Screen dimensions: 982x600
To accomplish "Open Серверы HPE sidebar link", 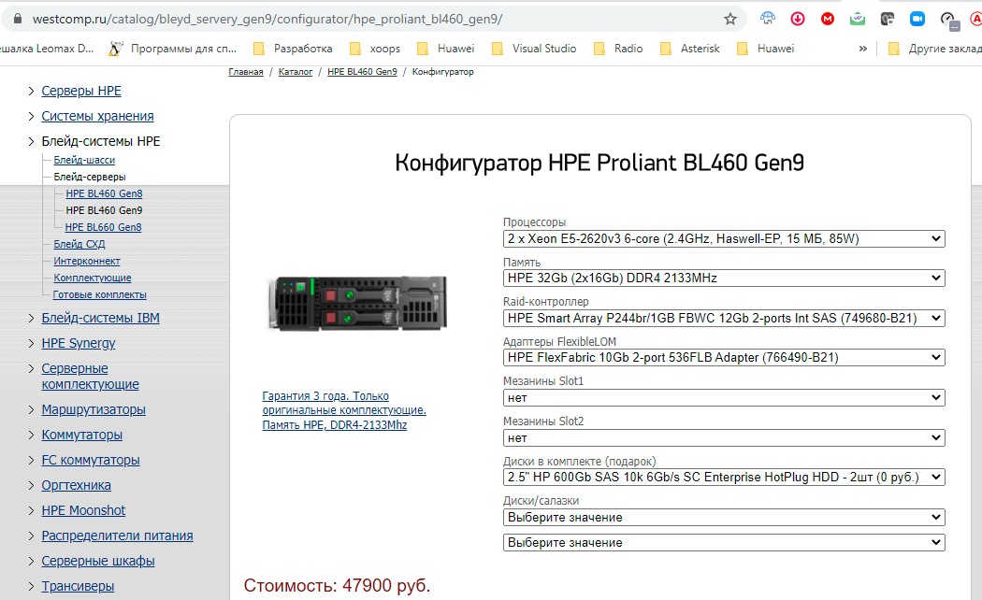I will coord(81,92).
